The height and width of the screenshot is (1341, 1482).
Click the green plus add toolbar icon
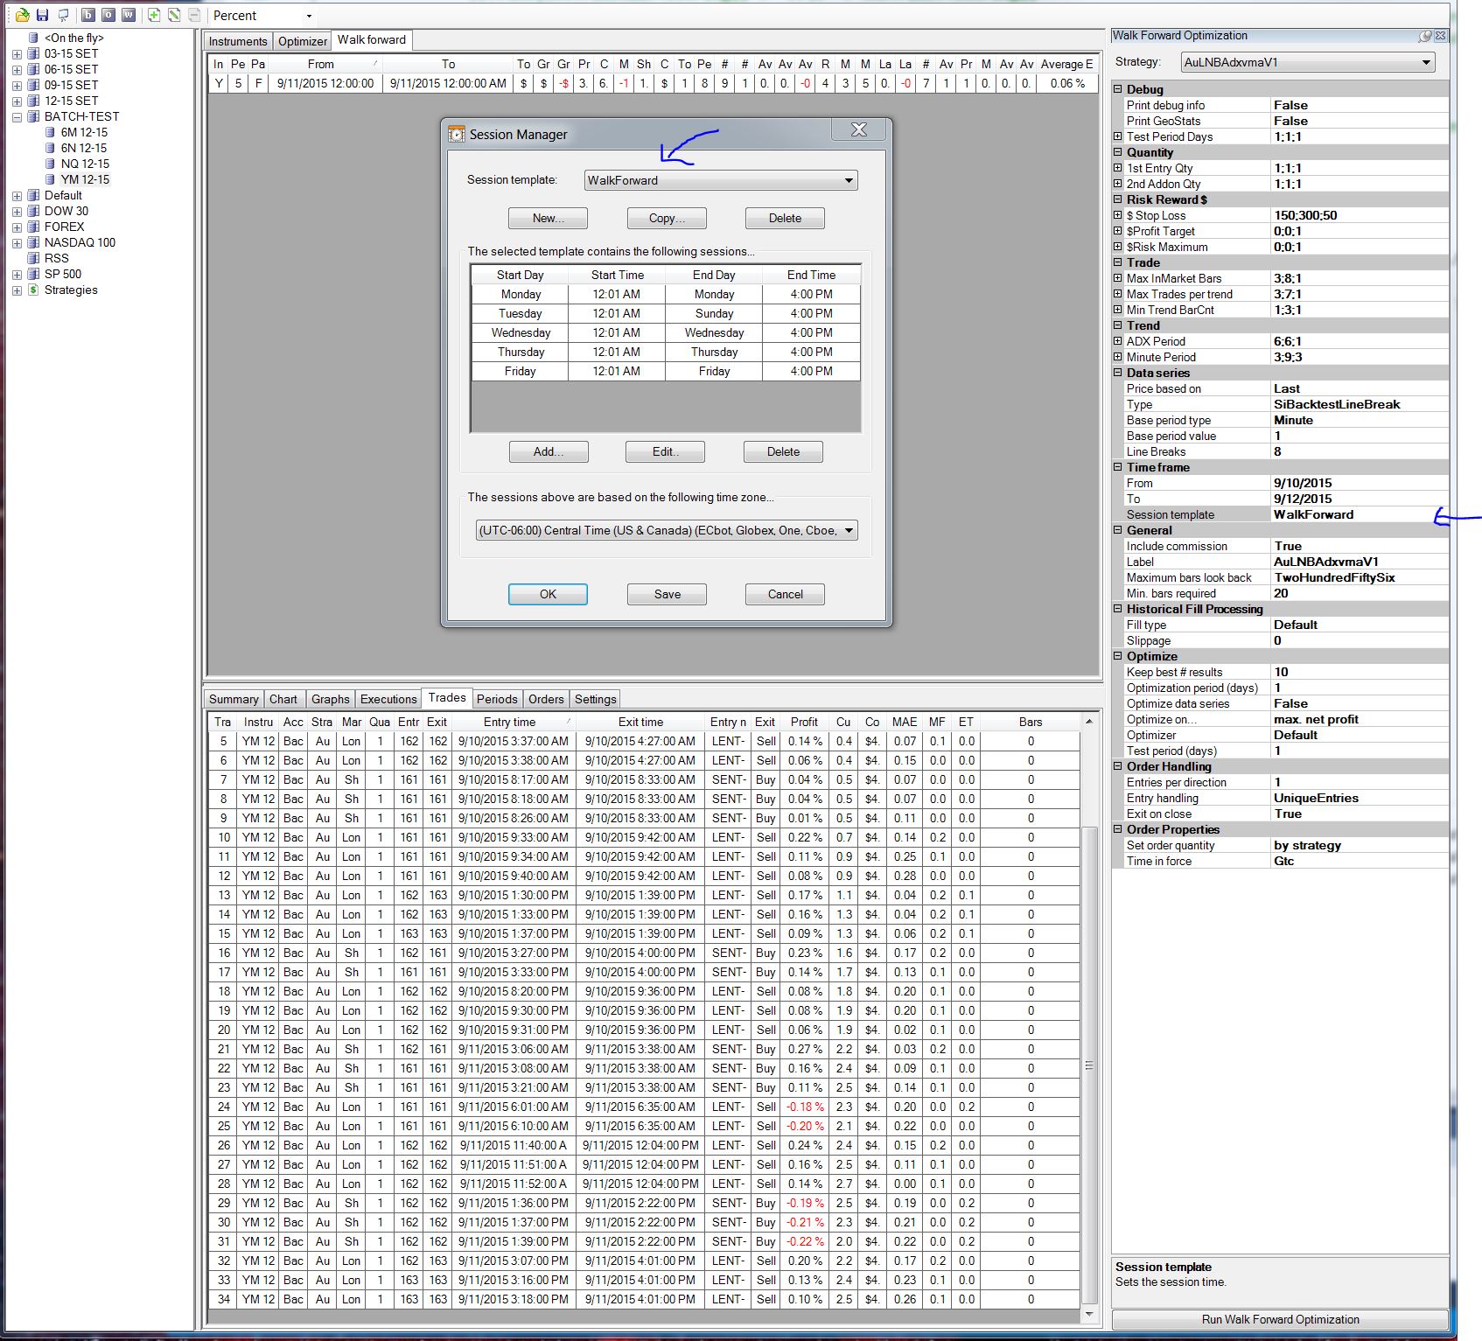(x=154, y=15)
